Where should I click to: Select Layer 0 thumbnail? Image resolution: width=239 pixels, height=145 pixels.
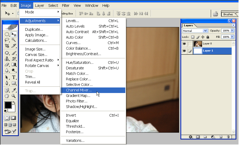click(198, 44)
